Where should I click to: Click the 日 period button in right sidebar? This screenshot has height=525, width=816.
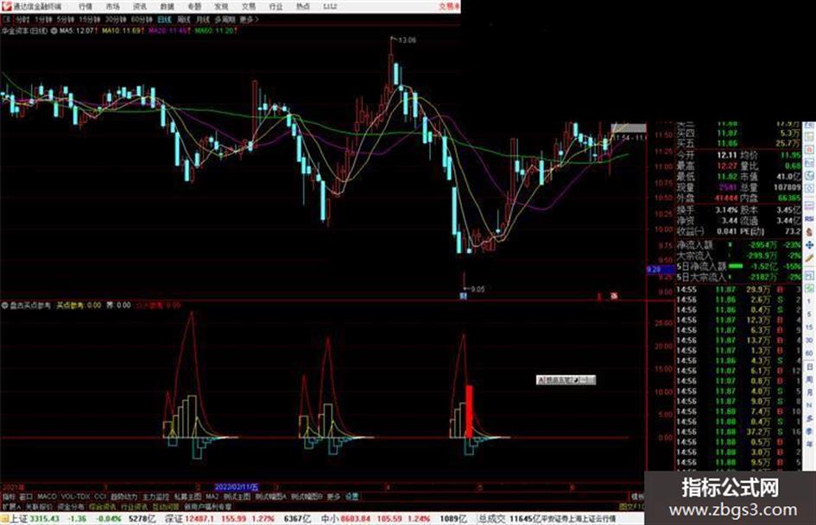pos(809,367)
